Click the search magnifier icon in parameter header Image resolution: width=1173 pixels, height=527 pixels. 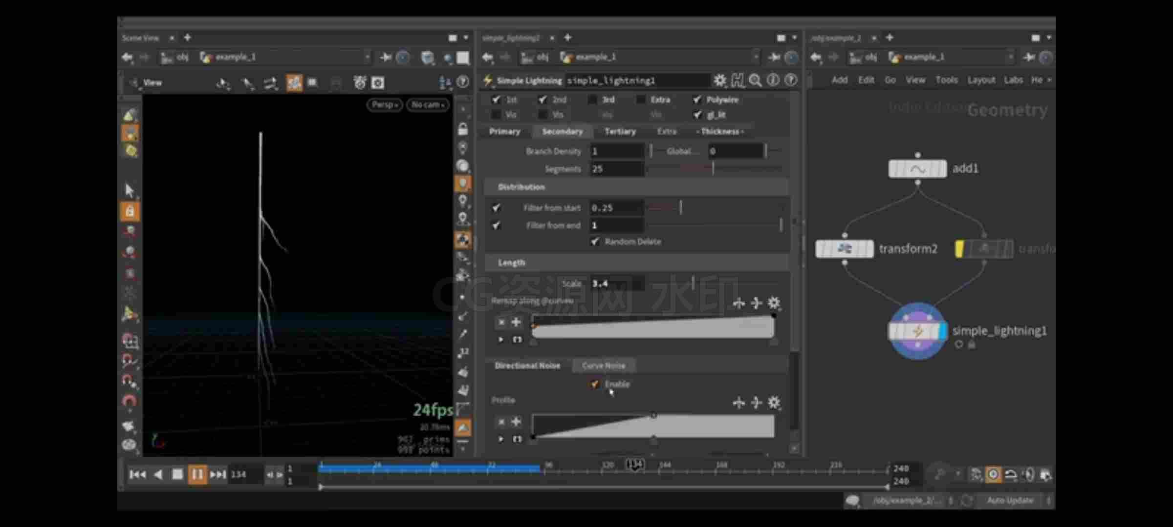tap(755, 81)
